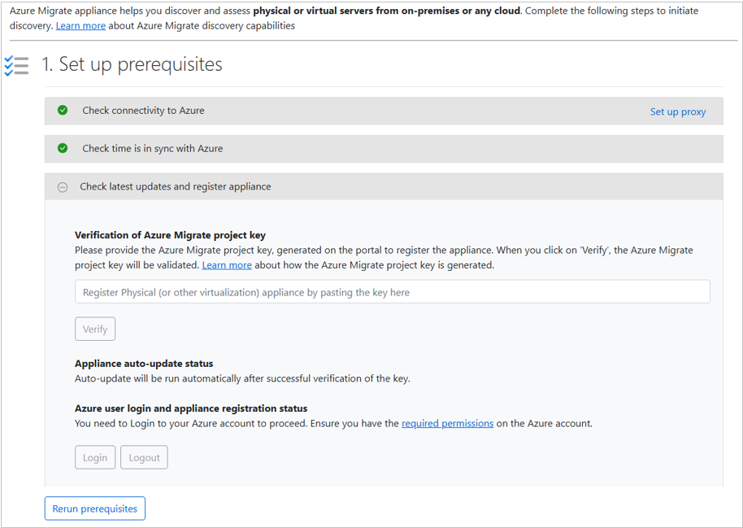Focus the Azure Migrate project key field
This screenshot has height=528, width=743.
tap(392, 292)
